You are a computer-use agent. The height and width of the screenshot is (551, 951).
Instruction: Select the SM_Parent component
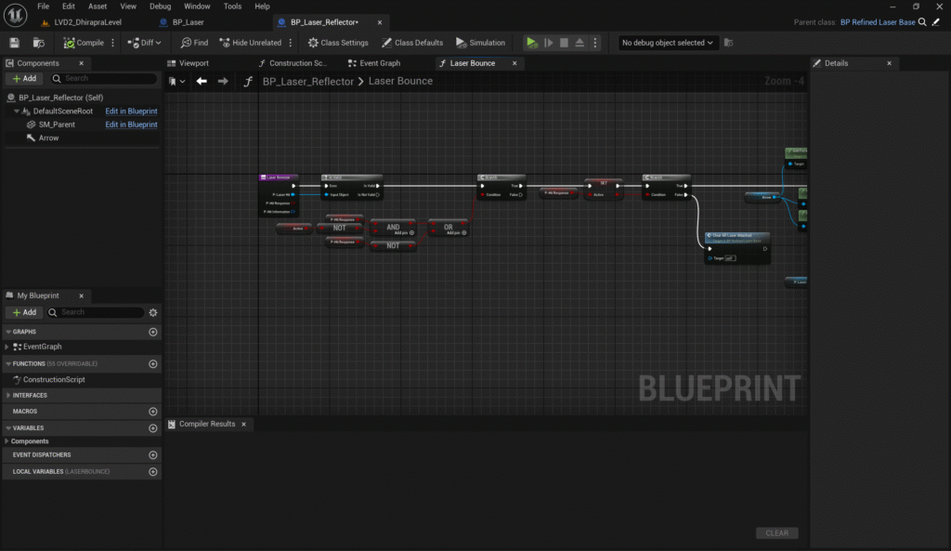[57, 125]
